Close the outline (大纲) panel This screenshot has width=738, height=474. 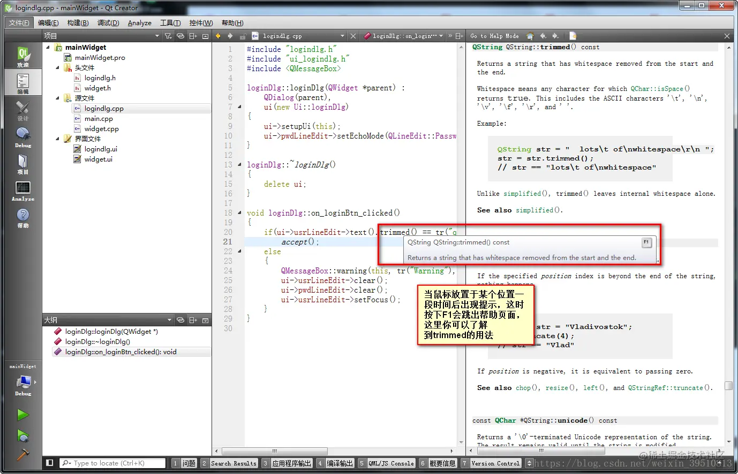point(205,320)
